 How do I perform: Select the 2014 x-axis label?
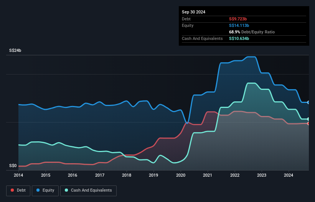18,175
